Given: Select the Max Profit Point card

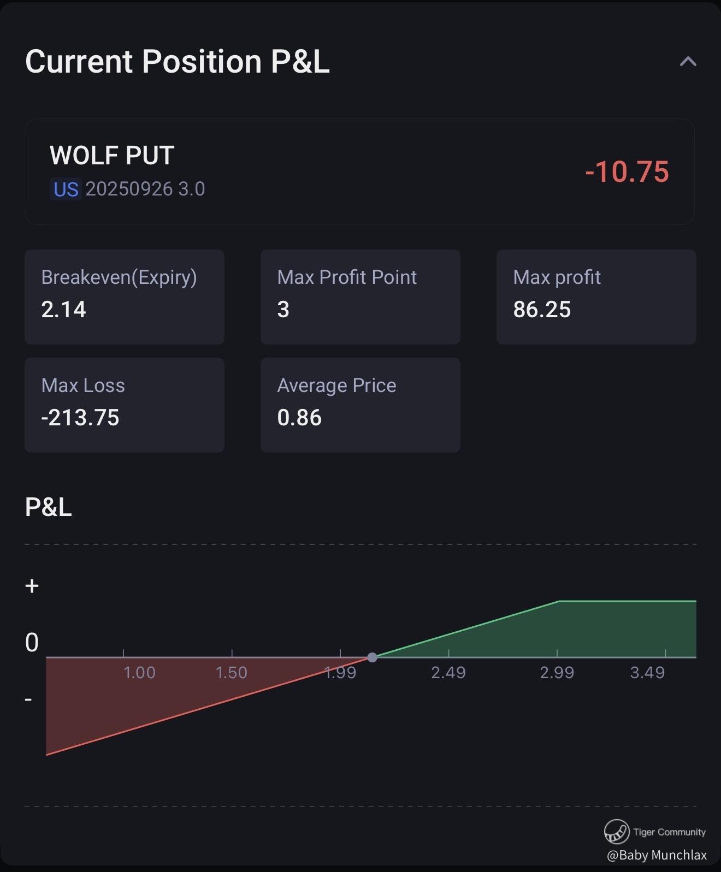Looking at the screenshot, I should (360, 296).
